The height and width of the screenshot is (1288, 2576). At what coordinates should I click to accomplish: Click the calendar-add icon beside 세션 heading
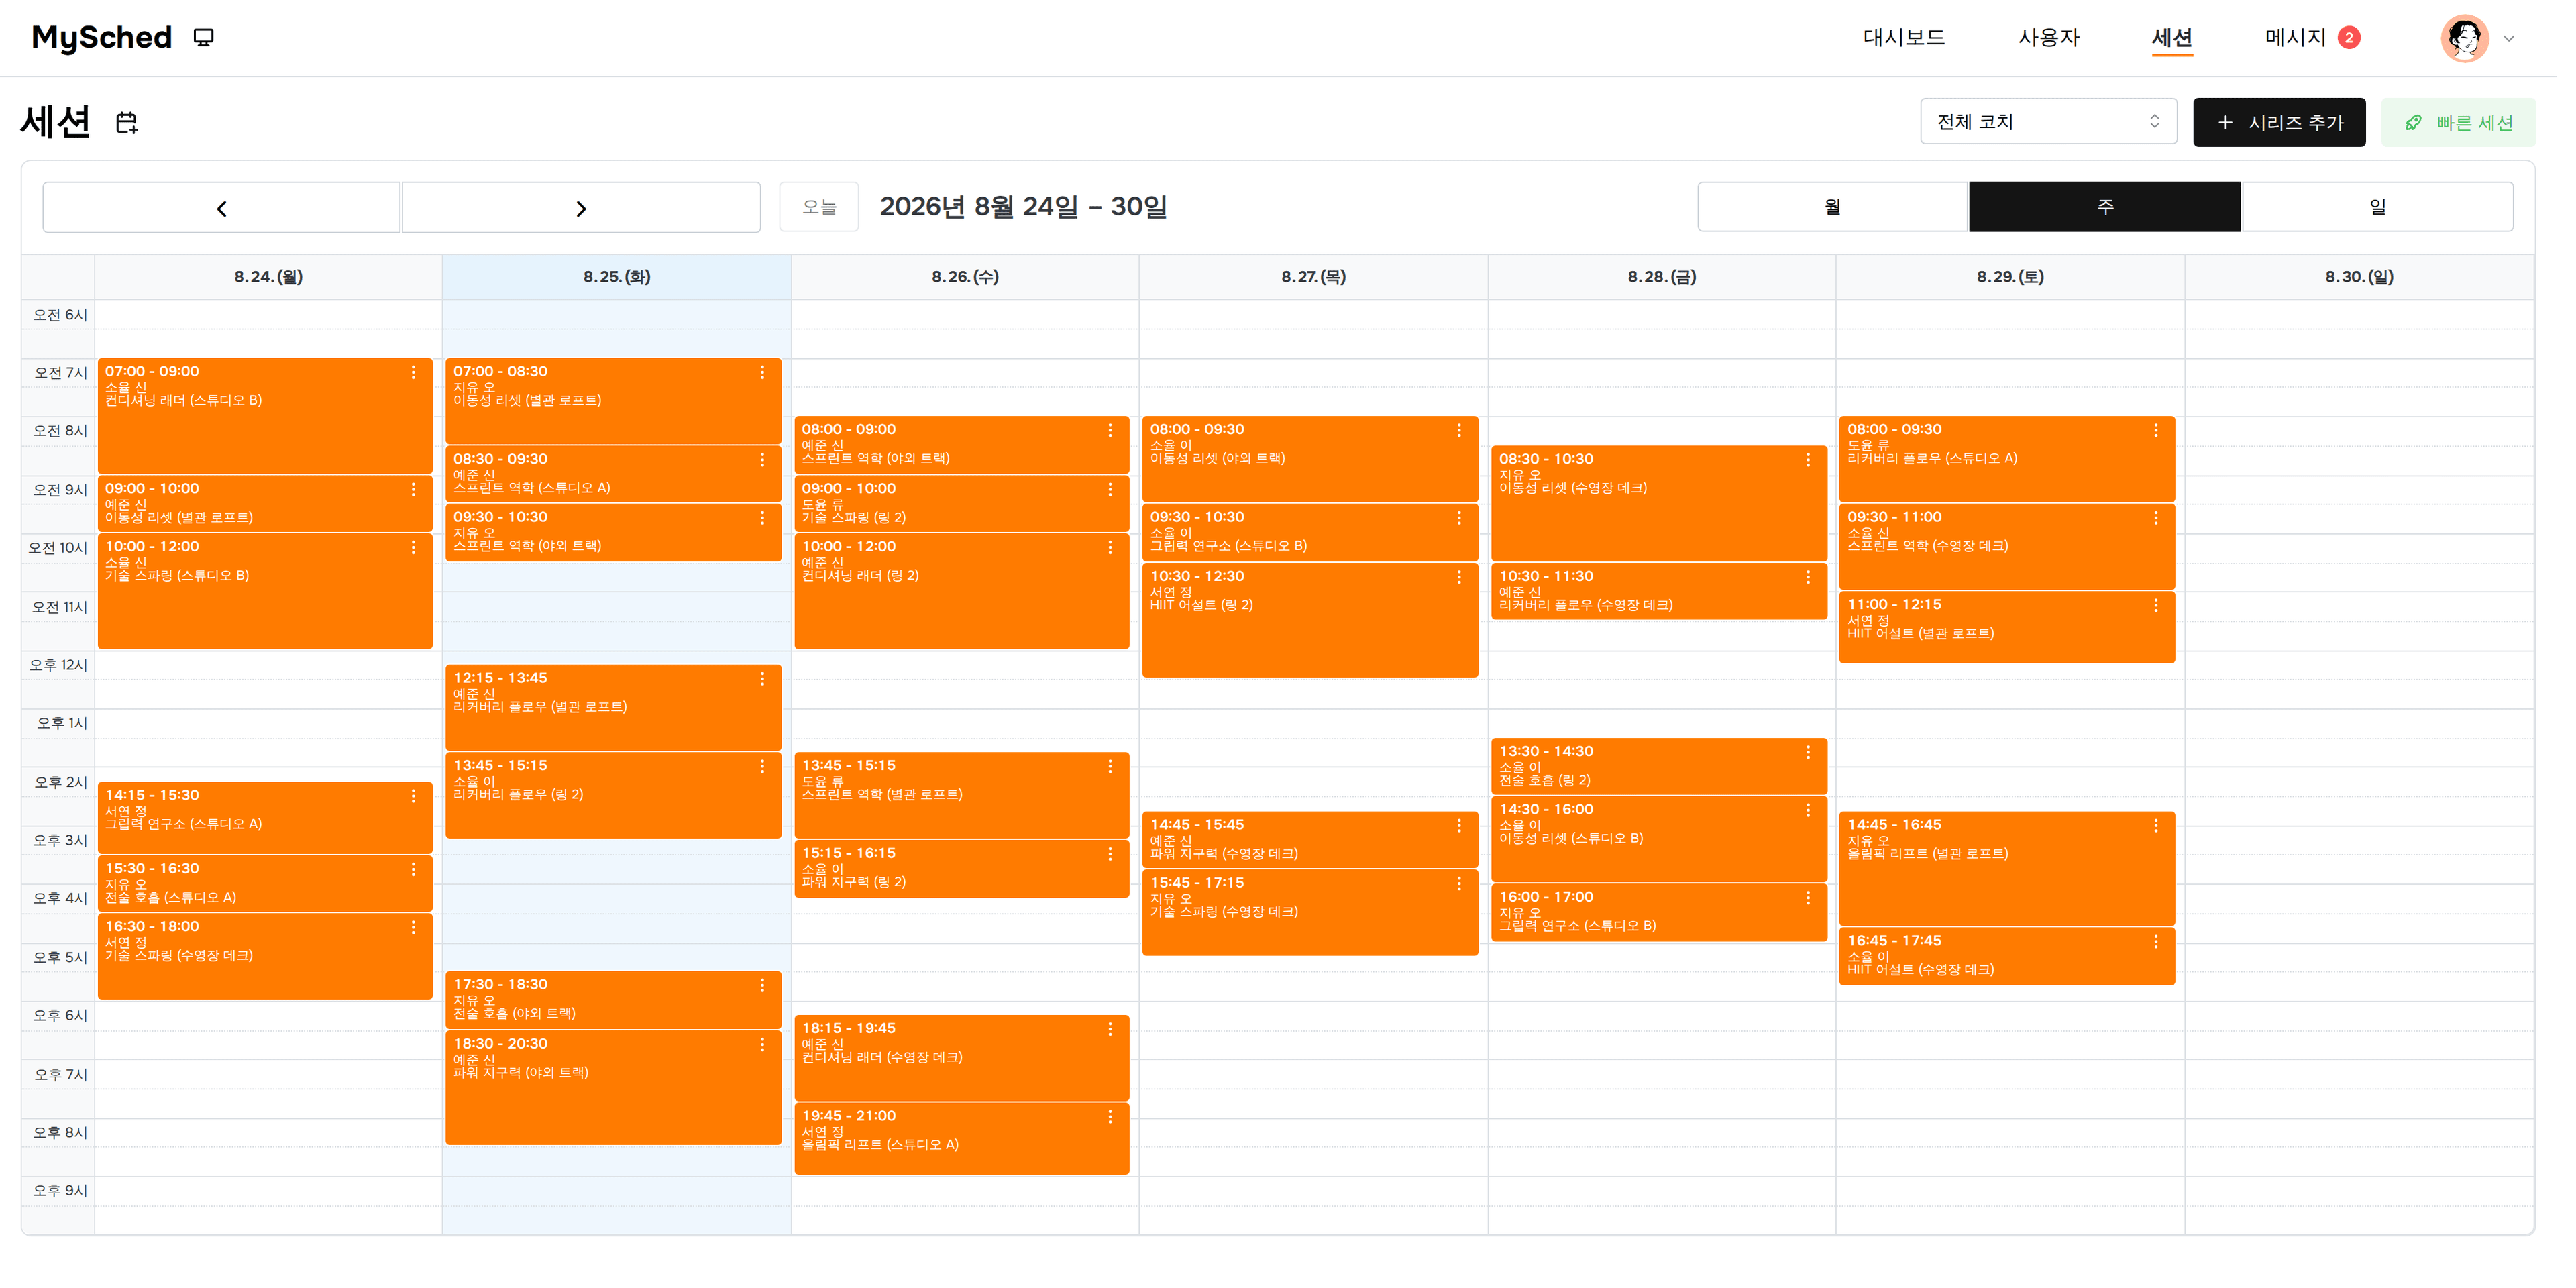127,123
